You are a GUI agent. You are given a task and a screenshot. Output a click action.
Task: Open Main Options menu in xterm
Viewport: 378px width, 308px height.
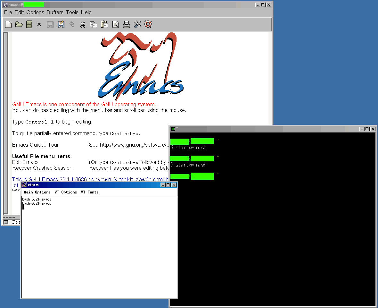[37, 192]
